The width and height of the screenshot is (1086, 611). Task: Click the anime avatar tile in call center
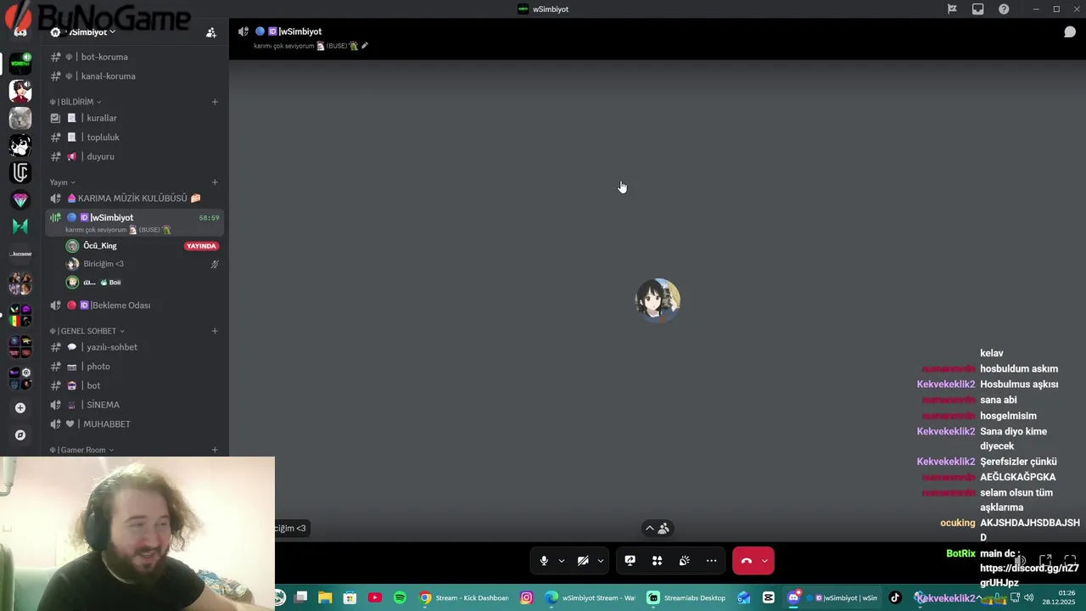point(658,300)
